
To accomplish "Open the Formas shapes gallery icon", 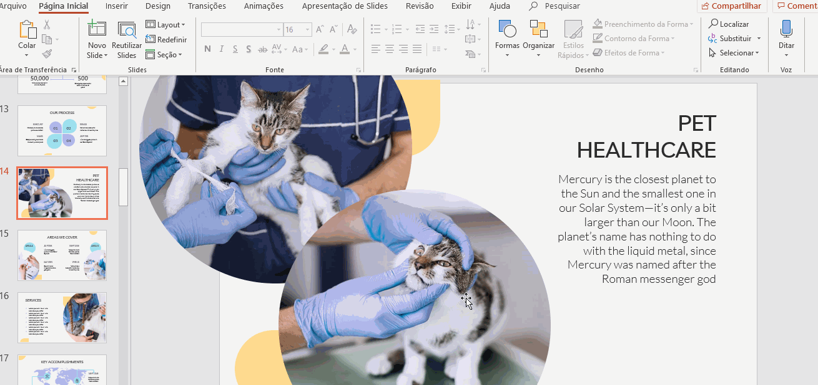I will (x=507, y=29).
